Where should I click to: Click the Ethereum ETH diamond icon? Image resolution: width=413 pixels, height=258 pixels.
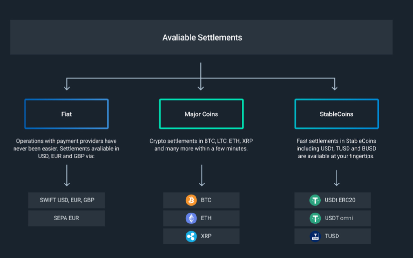(191, 218)
